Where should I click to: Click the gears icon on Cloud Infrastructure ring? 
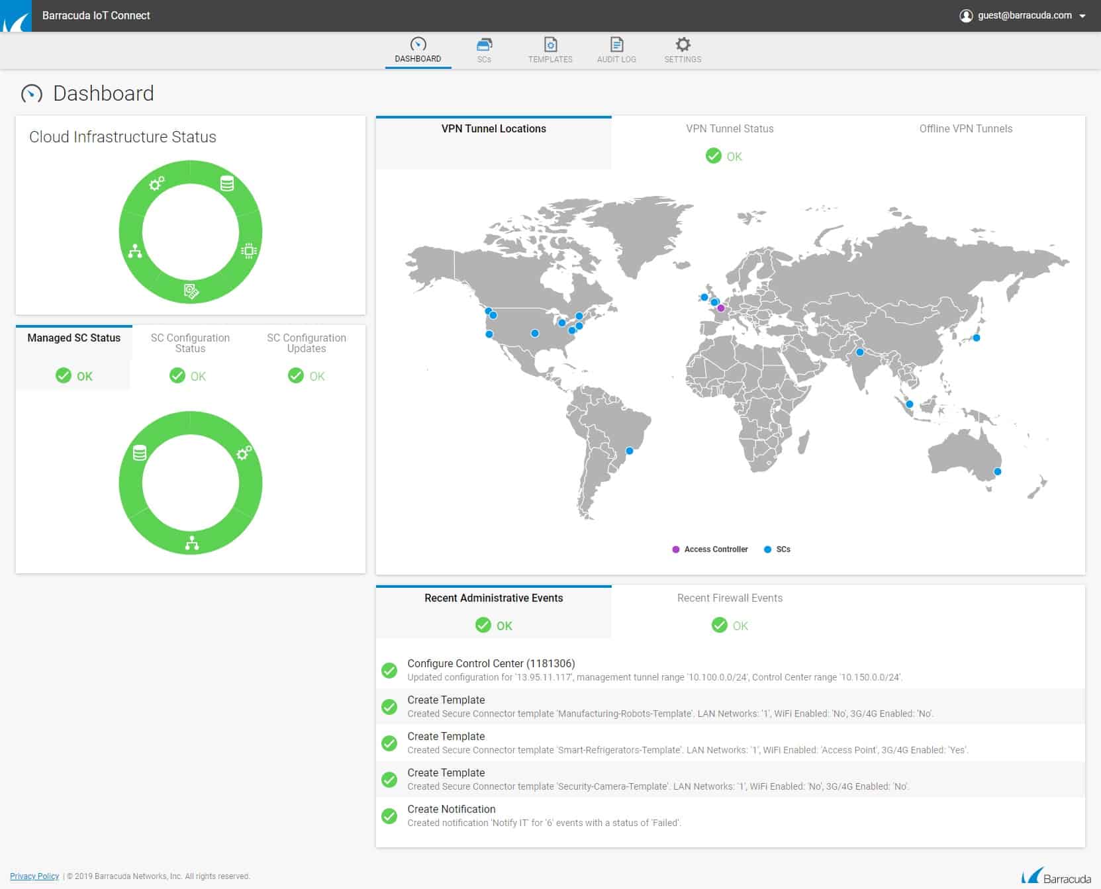click(157, 183)
